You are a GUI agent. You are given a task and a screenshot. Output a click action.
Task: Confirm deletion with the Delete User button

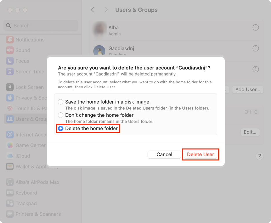click(200, 154)
